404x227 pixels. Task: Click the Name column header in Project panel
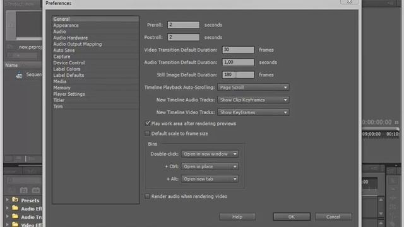click(x=11, y=66)
